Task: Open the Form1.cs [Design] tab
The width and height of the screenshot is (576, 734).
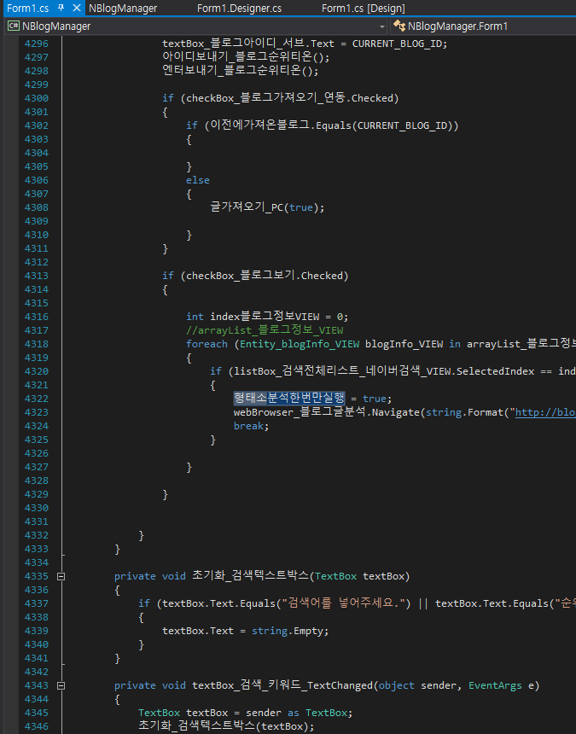Action: (x=364, y=8)
